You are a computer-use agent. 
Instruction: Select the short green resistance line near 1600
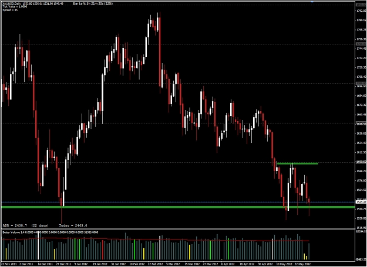(297, 163)
